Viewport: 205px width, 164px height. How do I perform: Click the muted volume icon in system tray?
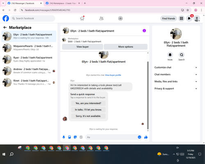(x=178, y=148)
